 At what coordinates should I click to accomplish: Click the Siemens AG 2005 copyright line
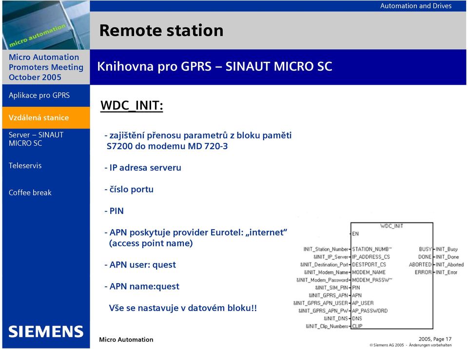pyautogui.click(x=410, y=345)
